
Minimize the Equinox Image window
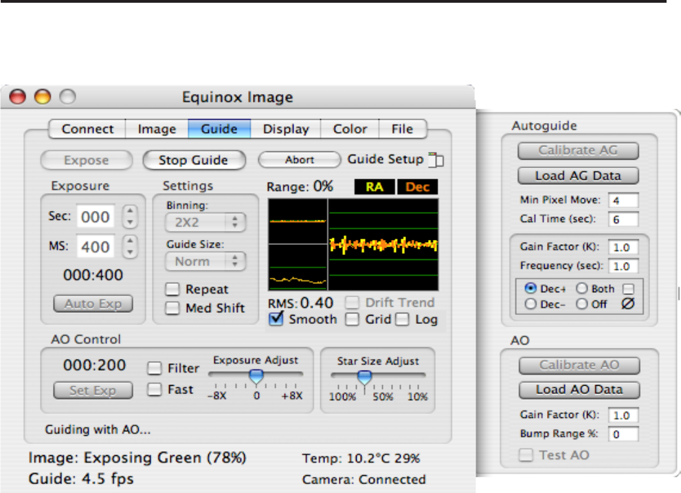tap(43, 96)
